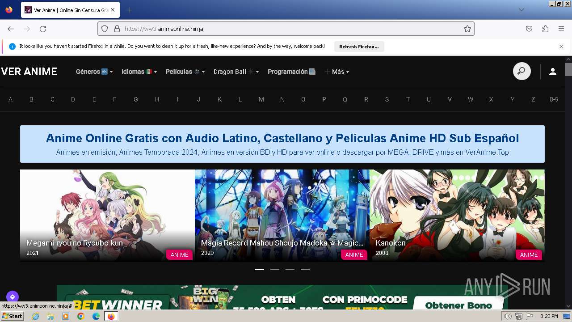Image resolution: width=572 pixels, height=322 pixels.
Task: Click the volume speaker tray icon
Action: coord(508,316)
